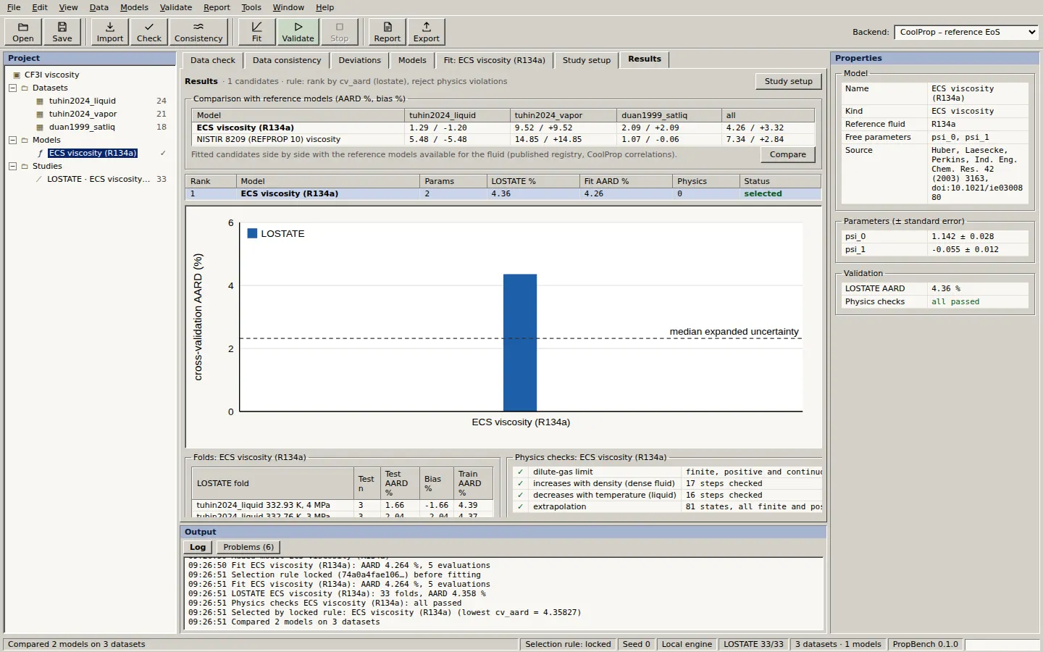Click the Study setup button in Results
Screen dimensions: 1043x652
(788, 81)
